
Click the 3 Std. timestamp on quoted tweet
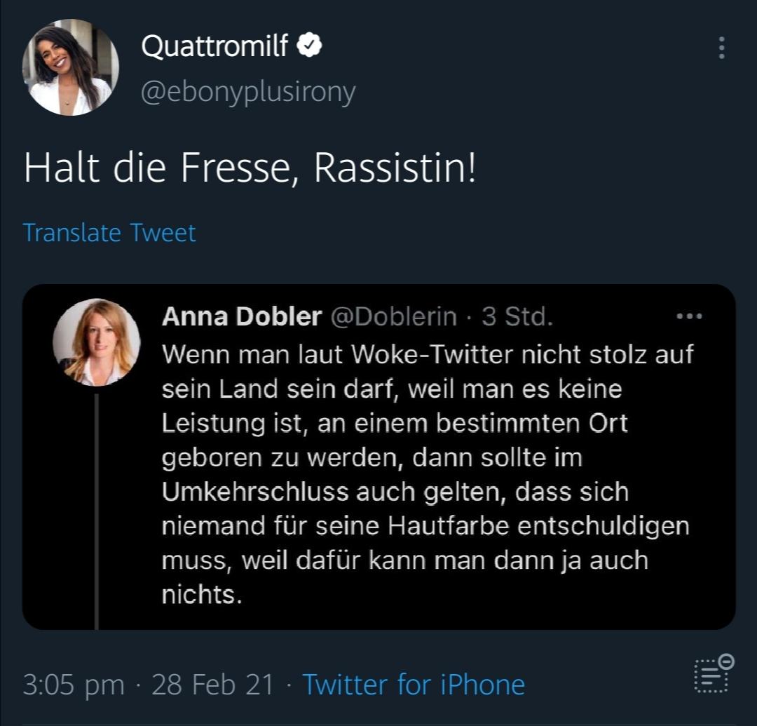coord(517,317)
